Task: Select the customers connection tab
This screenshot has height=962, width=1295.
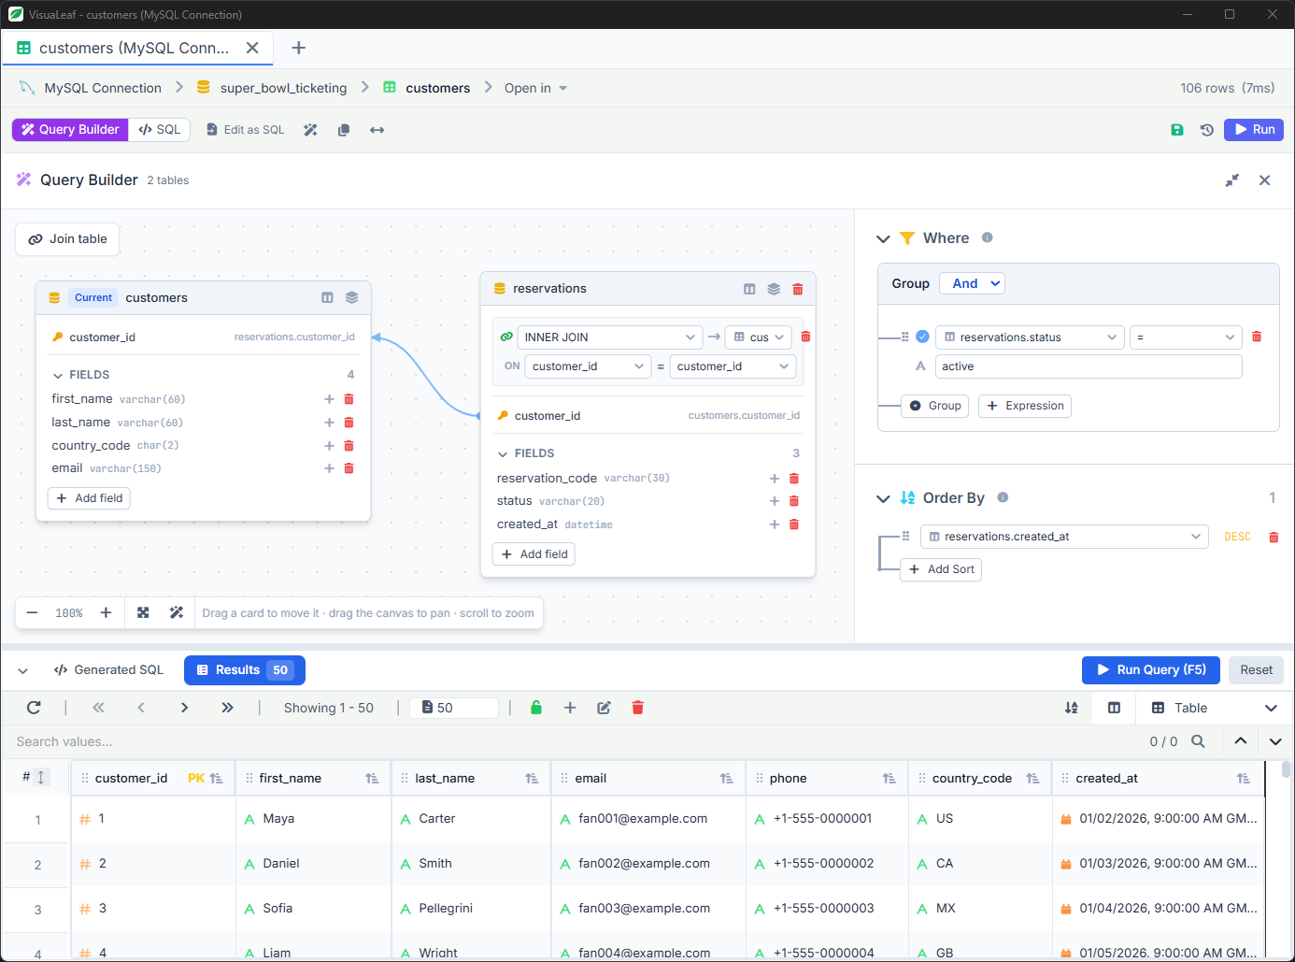Action: pyautogui.click(x=137, y=48)
